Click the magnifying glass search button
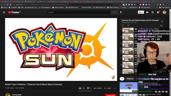 tap(114, 12)
